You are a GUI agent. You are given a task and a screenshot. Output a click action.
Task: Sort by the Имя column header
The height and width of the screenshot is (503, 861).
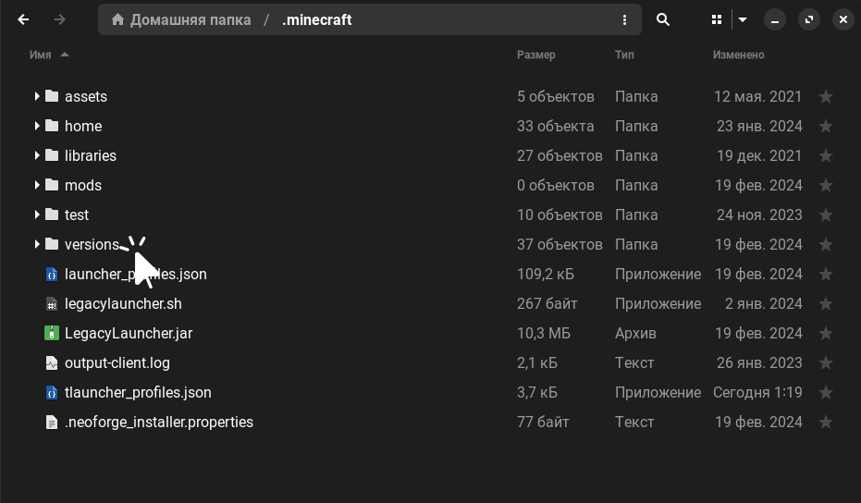click(40, 55)
